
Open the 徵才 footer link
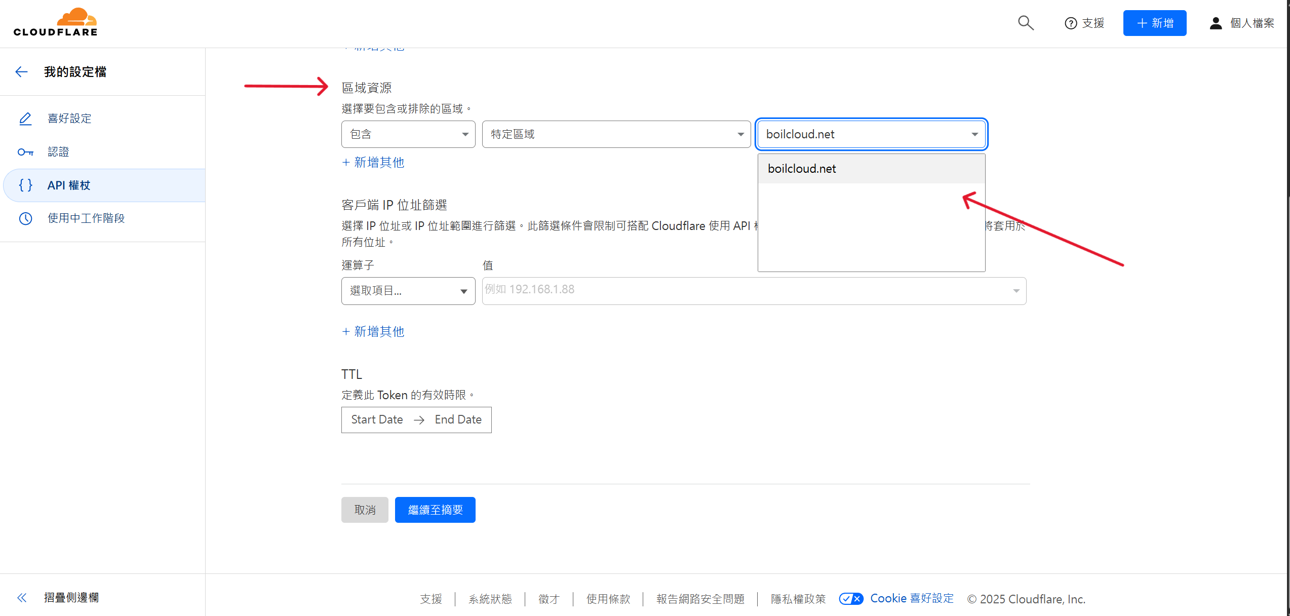pyautogui.click(x=549, y=599)
